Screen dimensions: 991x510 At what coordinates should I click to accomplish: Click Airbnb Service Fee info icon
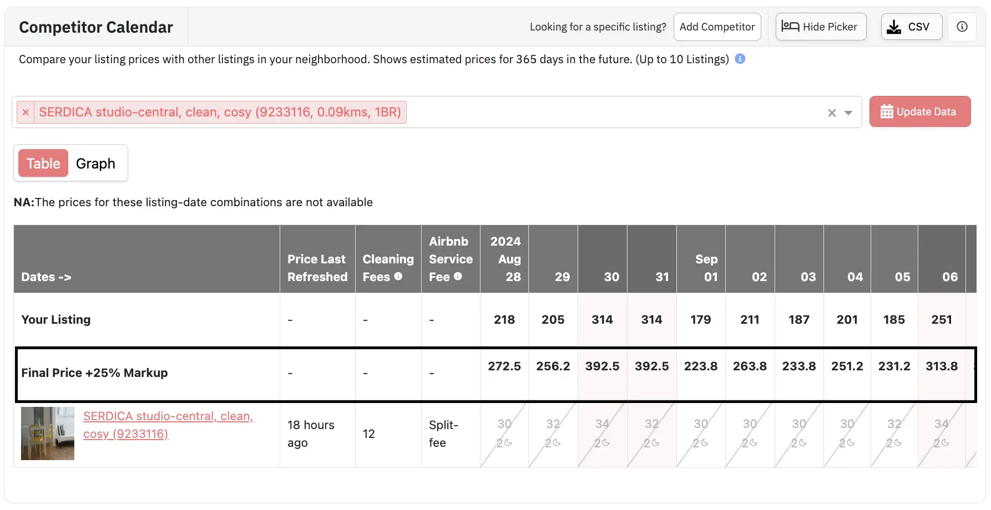(x=458, y=277)
